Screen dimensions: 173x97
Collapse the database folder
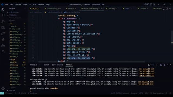(x=15, y=54)
